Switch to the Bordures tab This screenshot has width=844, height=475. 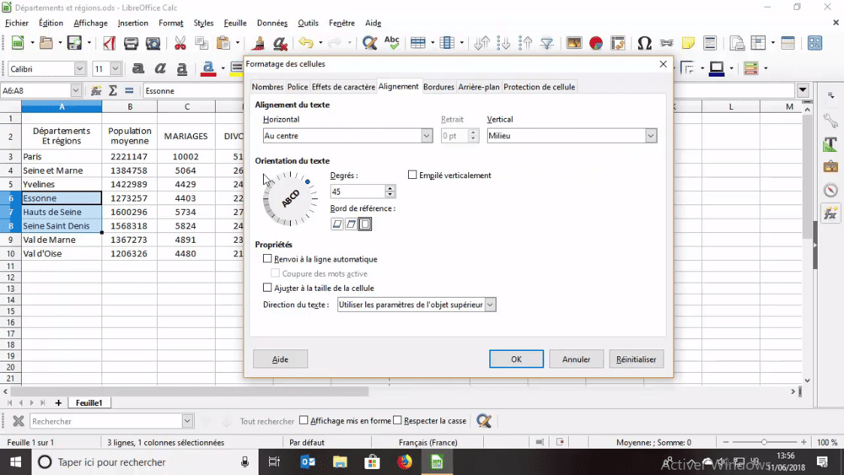[x=438, y=86]
